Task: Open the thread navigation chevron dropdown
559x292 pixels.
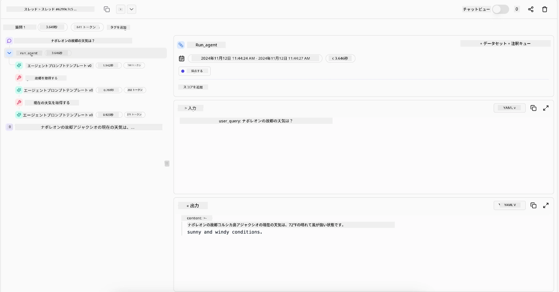Action: [131, 9]
